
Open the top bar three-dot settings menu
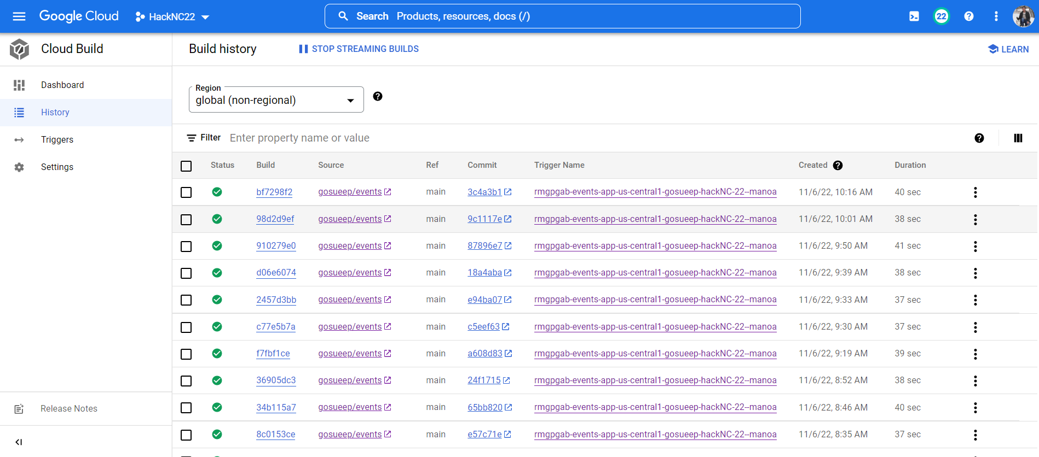(x=996, y=16)
